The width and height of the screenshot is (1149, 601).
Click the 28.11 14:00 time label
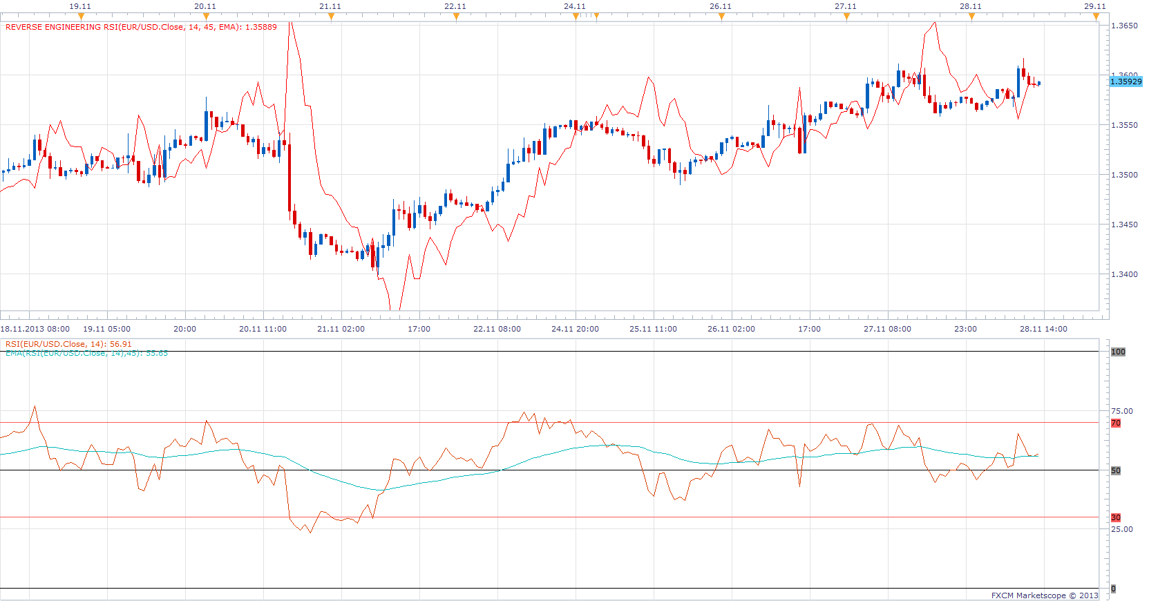tap(1044, 329)
